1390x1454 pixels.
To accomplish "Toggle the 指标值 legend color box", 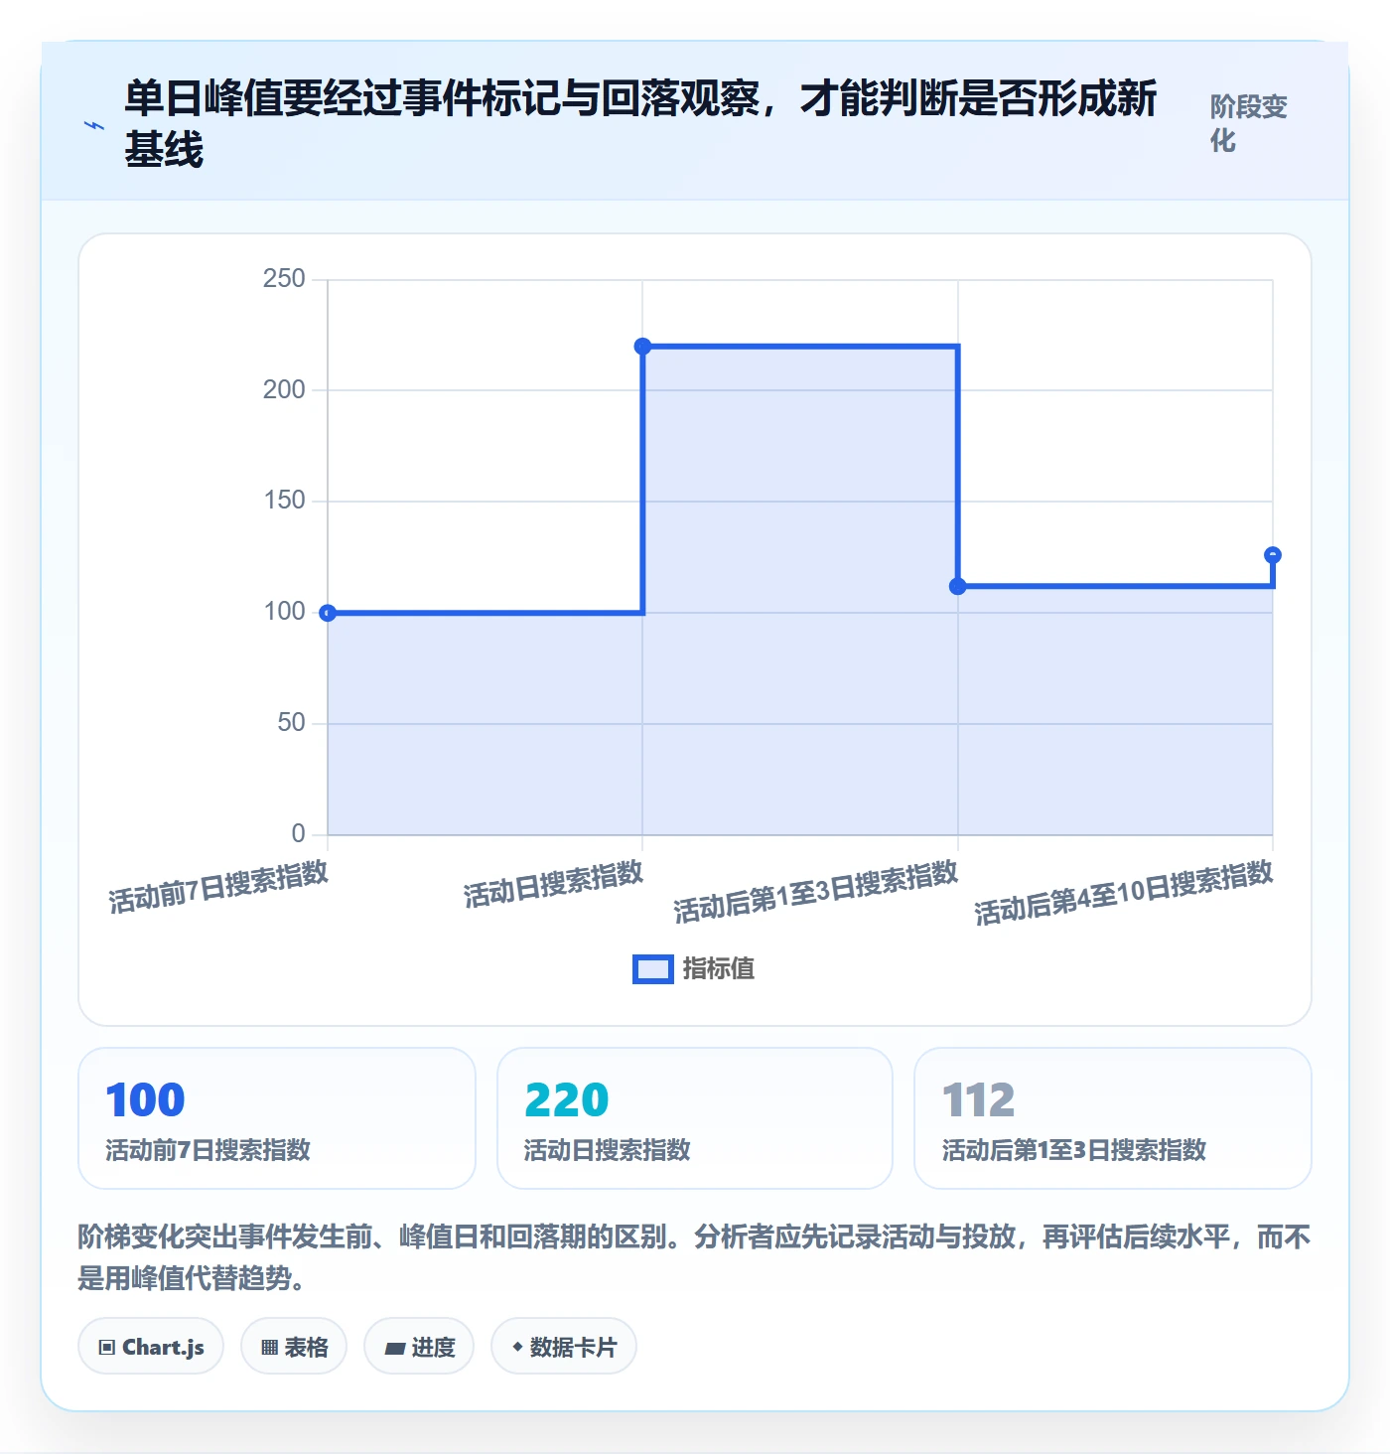I will pyautogui.click(x=653, y=968).
